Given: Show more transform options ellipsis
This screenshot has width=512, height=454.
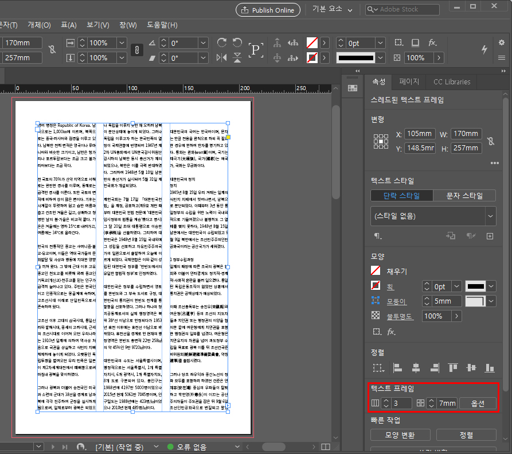Looking at the screenshot, I should coord(494,163).
